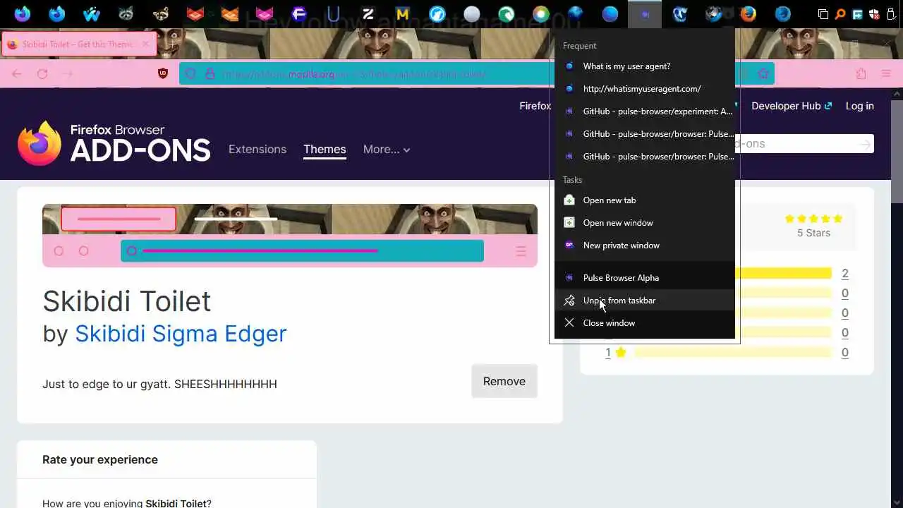Select Unpin from taskbar
The height and width of the screenshot is (508, 903).
pos(645,300)
